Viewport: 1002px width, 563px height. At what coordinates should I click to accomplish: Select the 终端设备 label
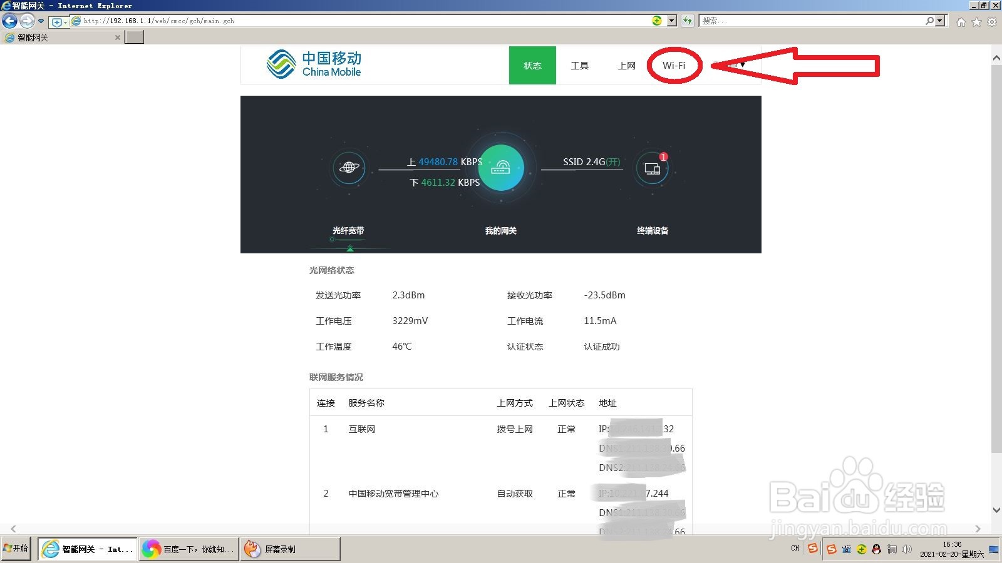(653, 231)
